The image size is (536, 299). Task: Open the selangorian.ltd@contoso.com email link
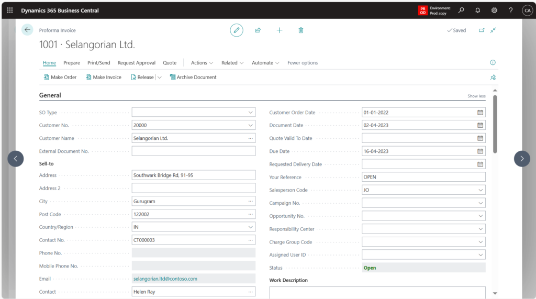165,279
